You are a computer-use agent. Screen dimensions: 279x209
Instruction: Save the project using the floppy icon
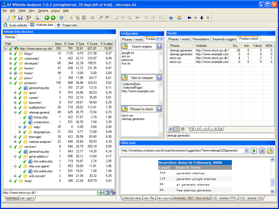[x=20, y=18]
